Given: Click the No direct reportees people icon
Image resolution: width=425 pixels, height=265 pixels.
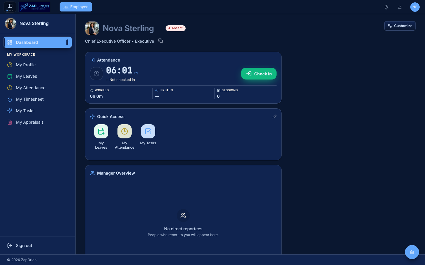Looking at the screenshot, I should pos(183,216).
